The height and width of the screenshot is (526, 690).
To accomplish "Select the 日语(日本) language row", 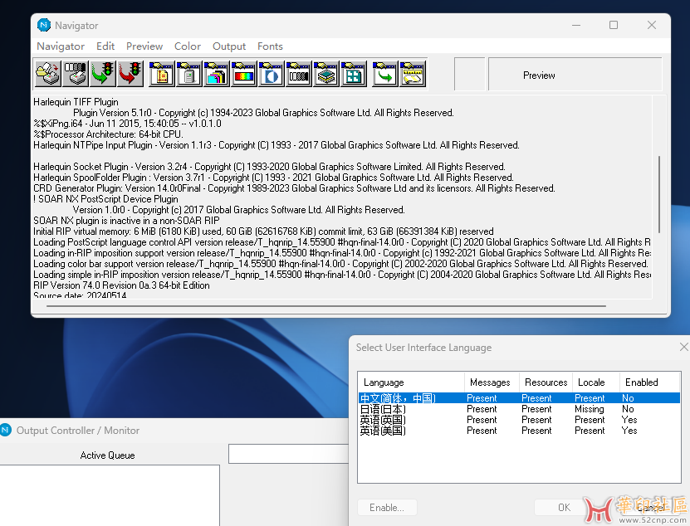I will [x=519, y=409].
